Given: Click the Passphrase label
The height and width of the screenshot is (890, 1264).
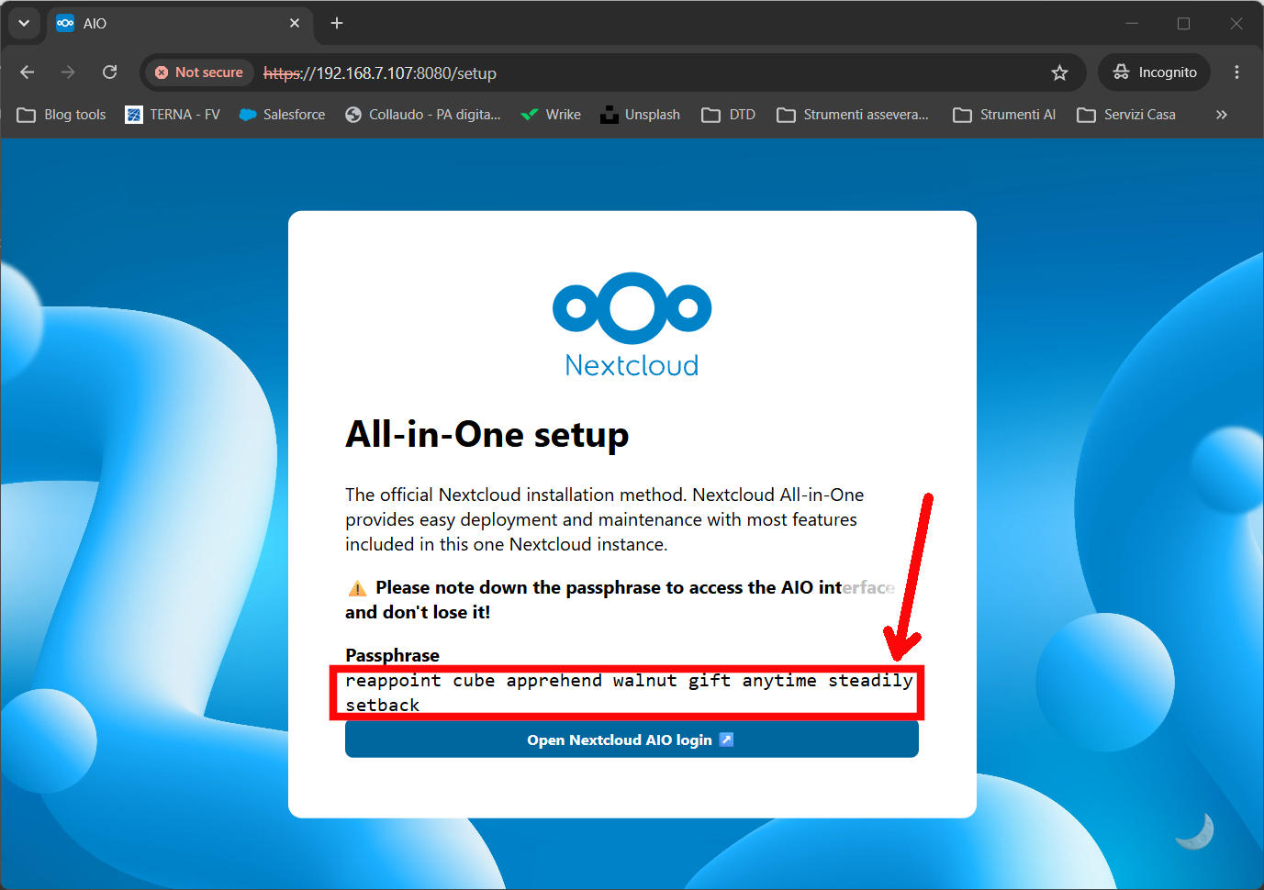Looking at the screenshot, I should tap(392, 655).
